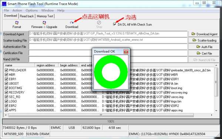Click the horizontal scrollbar right arrow
This screenshot has height=139, width=222.
point(212,115)
